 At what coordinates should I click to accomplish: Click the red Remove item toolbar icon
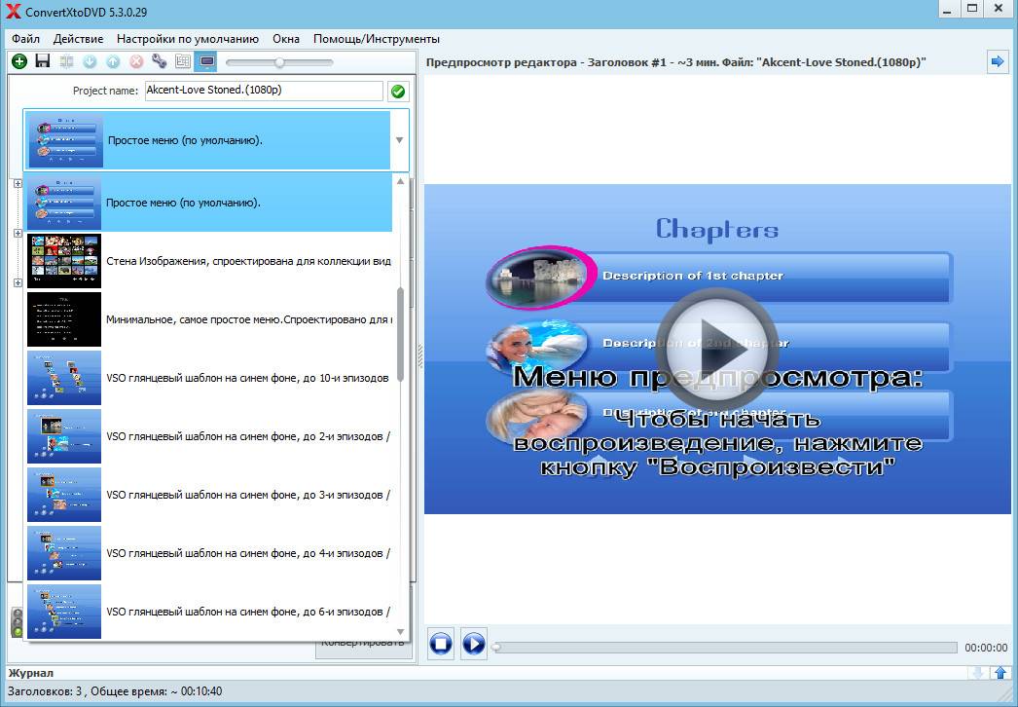(136, 61)
